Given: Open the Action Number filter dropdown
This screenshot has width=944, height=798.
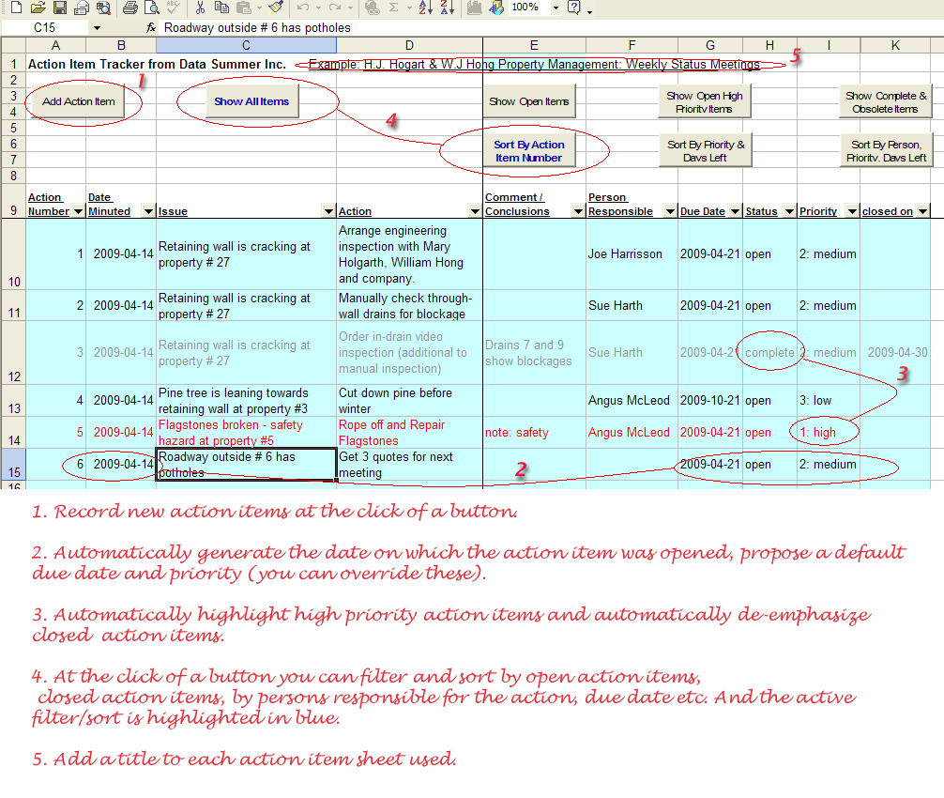Looking at the screenshot, I should 78,211.
